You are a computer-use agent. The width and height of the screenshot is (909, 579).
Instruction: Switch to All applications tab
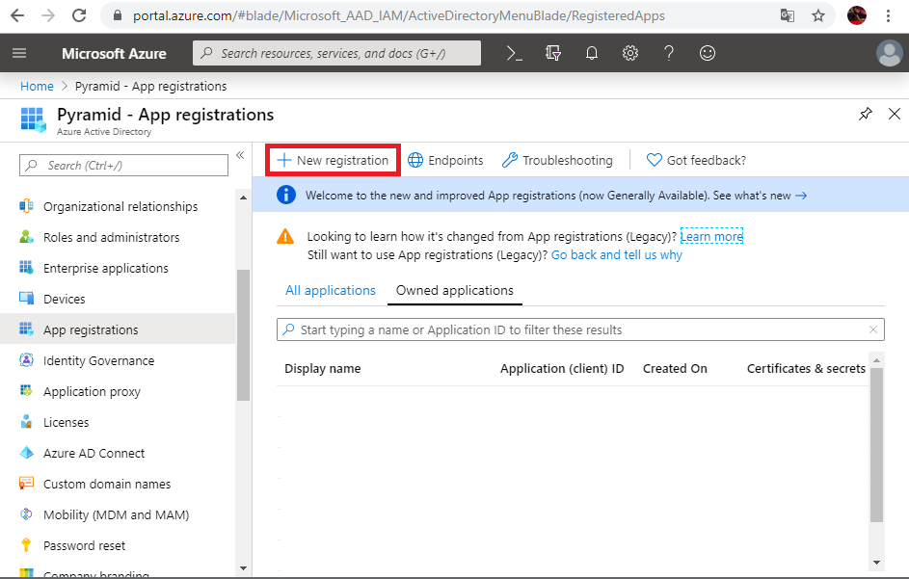pyautogui.click(x=331, y=290)
